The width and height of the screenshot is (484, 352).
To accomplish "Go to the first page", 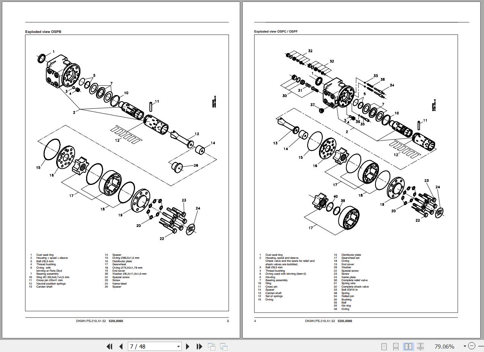I will coord(110,346).
